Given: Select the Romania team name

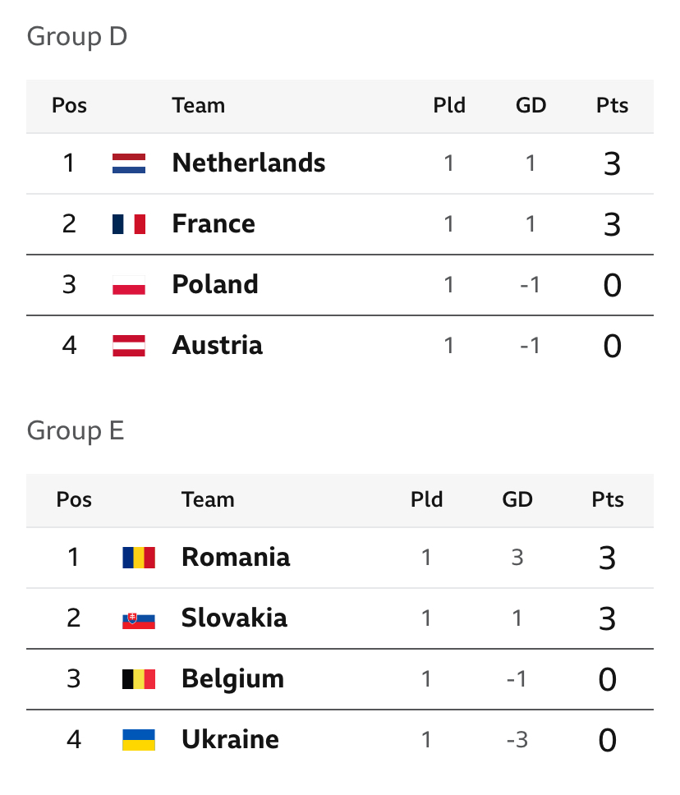Looking at the screenshot, I should (x=236, y=557).
